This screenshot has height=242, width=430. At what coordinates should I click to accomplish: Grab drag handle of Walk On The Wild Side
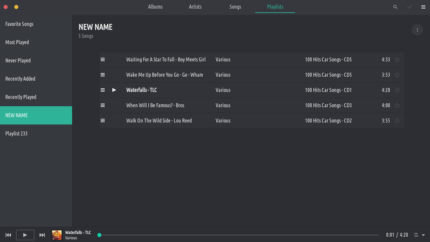pos(103,121)
